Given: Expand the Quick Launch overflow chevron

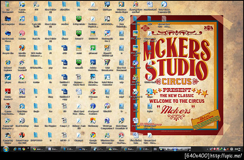Looking at the screenshot, I should point(28,148).
